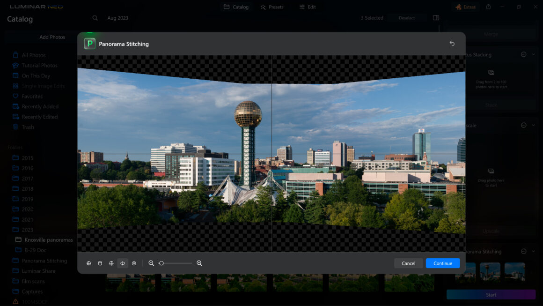The height and width of the screenshot is (306, 543).
Task: Click the share/export icon beside Extras
Action: pyautogui.click(x=488, y=7)
